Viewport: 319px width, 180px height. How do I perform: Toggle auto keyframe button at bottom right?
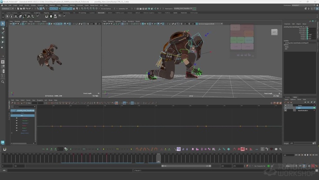pyautogui.click(x=313, y=166)
